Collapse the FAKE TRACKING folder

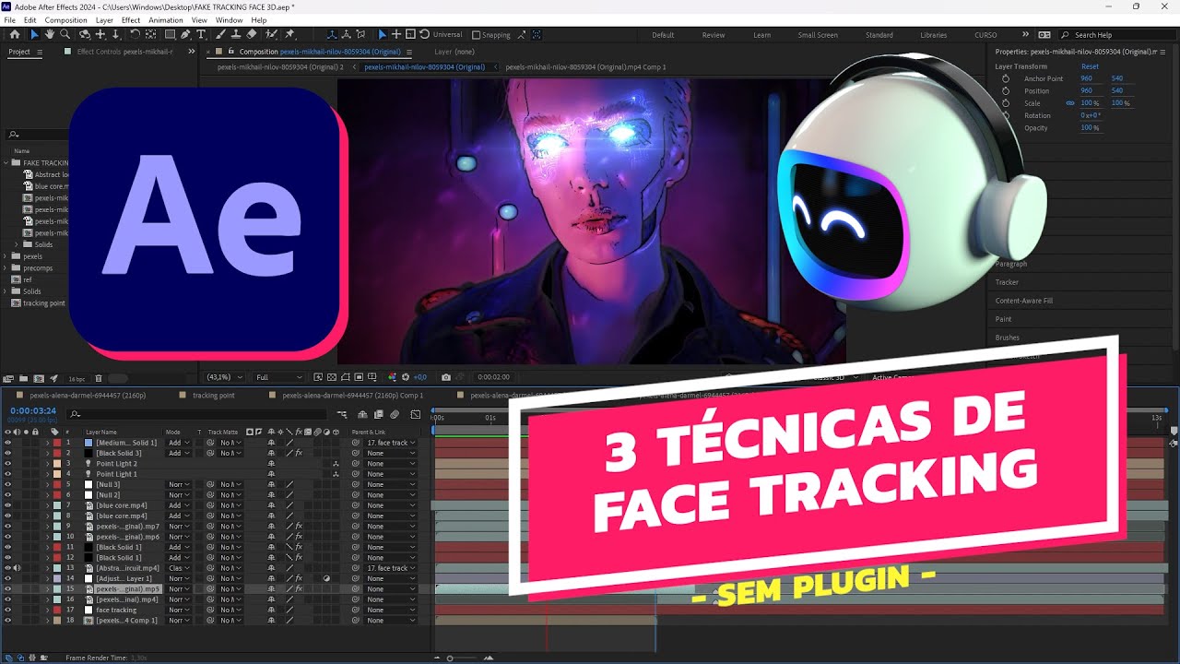6,162
